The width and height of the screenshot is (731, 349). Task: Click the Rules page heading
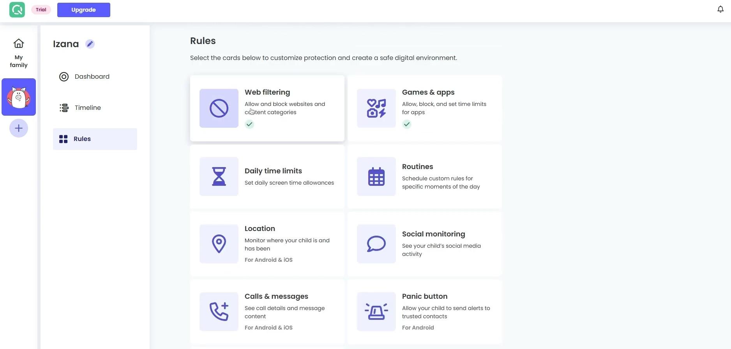(203, 41)
